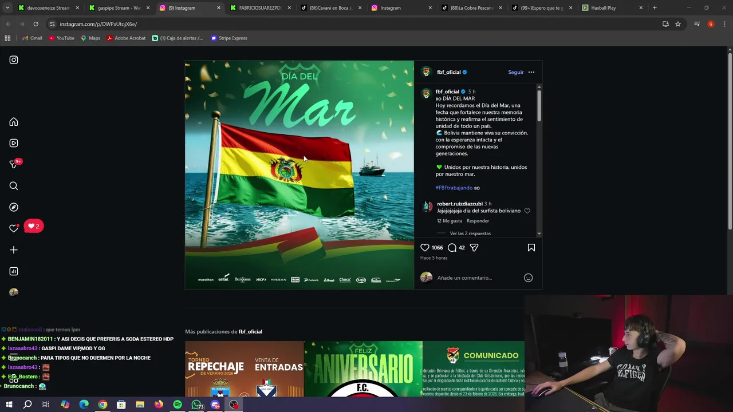Switch to the Haxball Play tab
733x412 pixels.
(x=613, y=8)
